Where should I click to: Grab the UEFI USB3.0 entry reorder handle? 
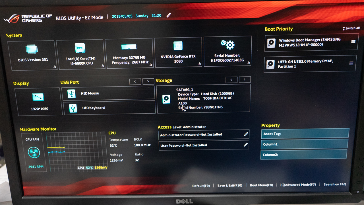tap(351, 63)
